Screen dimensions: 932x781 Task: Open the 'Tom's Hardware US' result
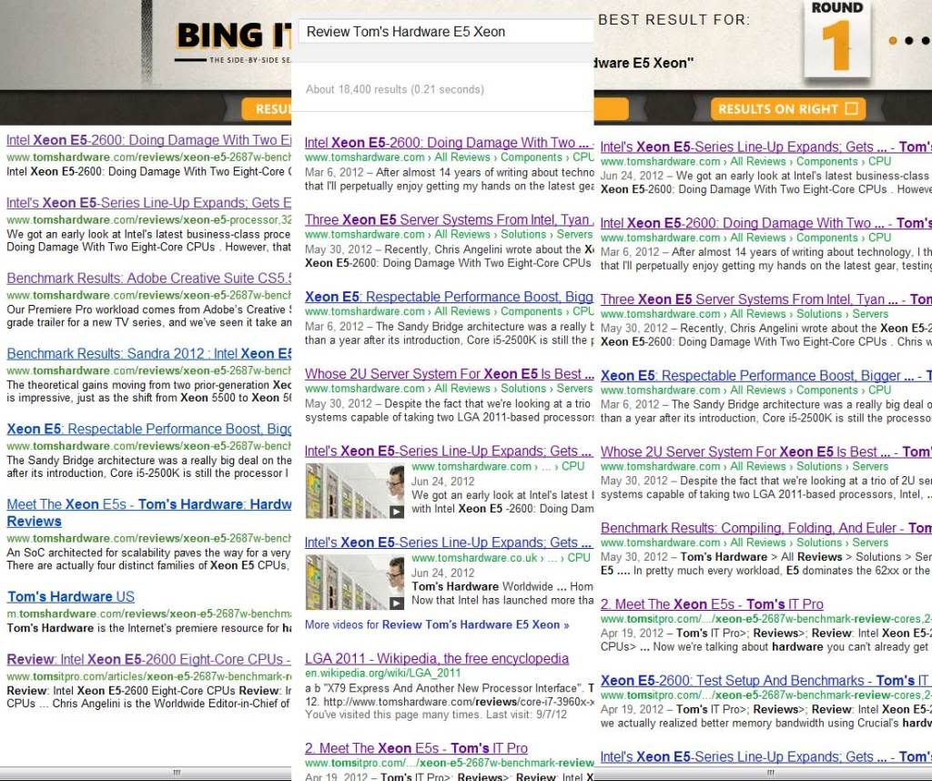pyautogui.click(x=71, y=597)
